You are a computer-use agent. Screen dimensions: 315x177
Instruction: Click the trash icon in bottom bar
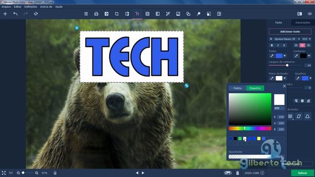pyautogui.click(x=237, y=173)
